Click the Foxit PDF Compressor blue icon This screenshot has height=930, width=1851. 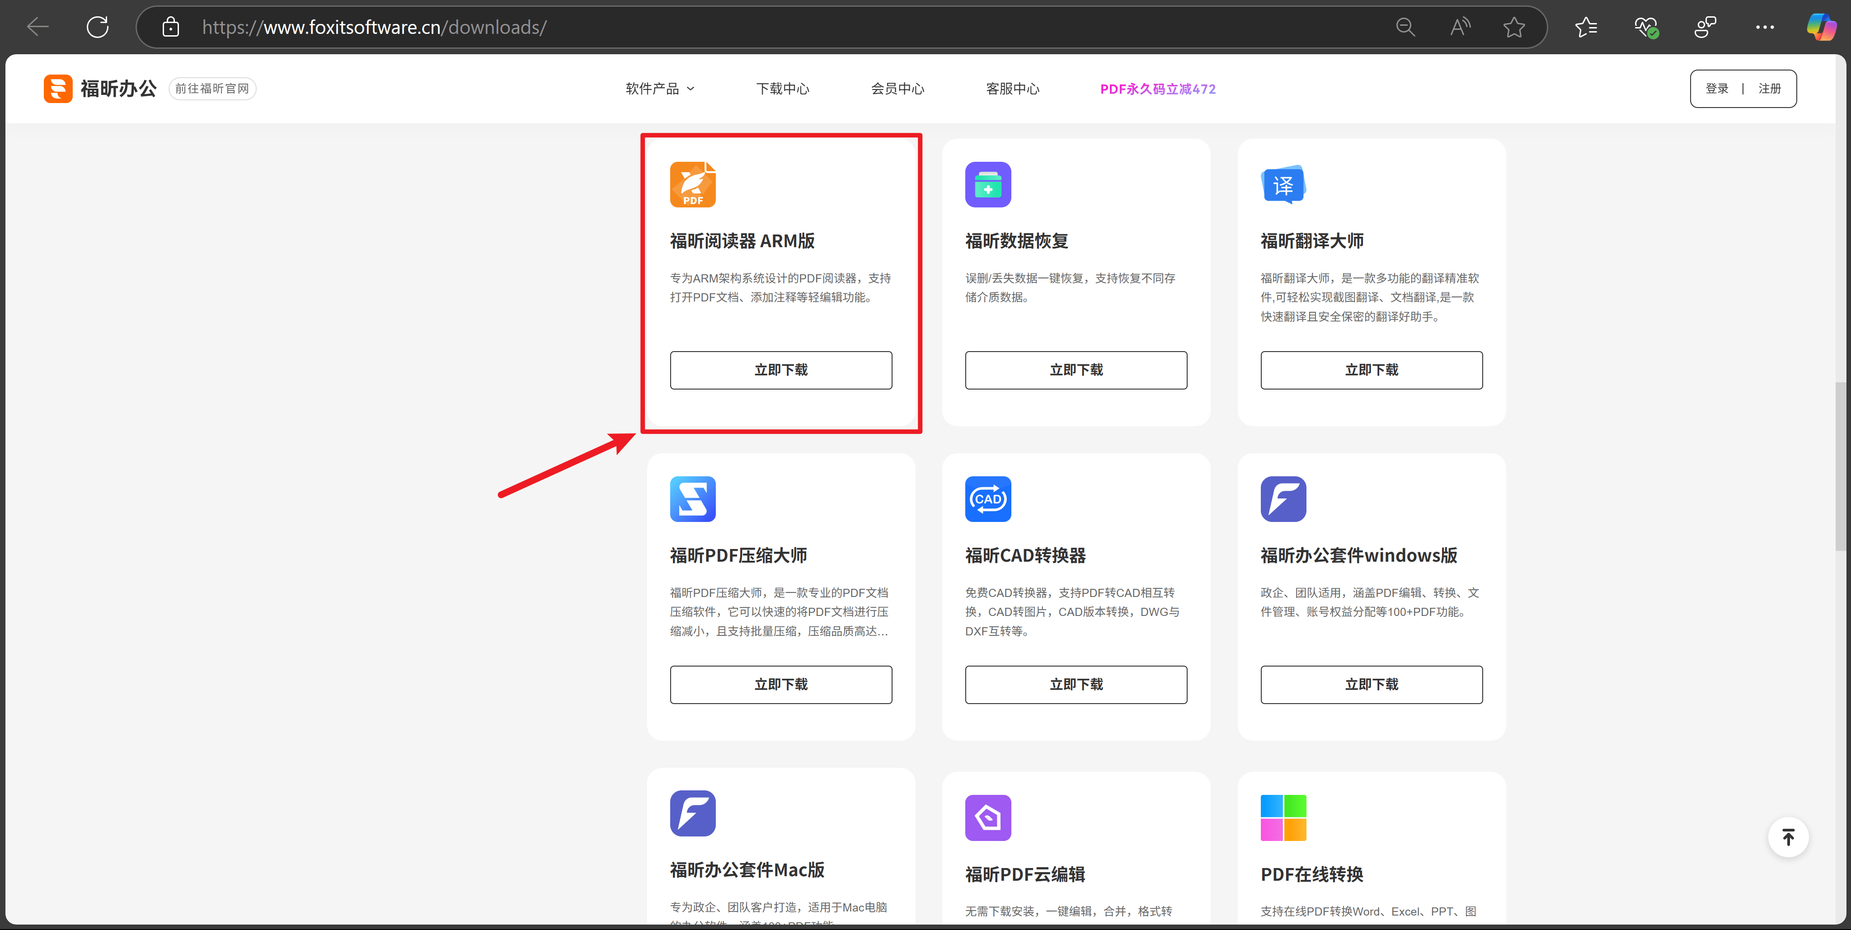(692, 499)
